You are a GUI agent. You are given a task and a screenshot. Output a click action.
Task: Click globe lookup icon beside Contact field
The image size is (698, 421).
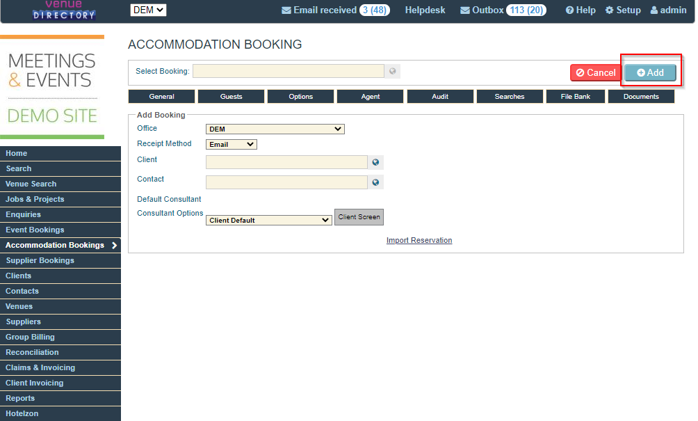pyautogui.click(x=375, y=182)
